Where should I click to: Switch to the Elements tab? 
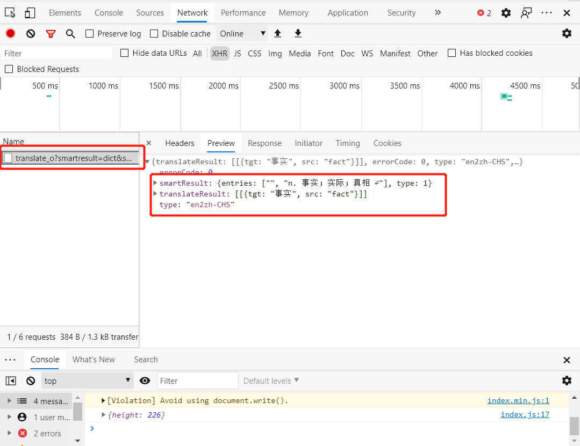coord(65,13)
